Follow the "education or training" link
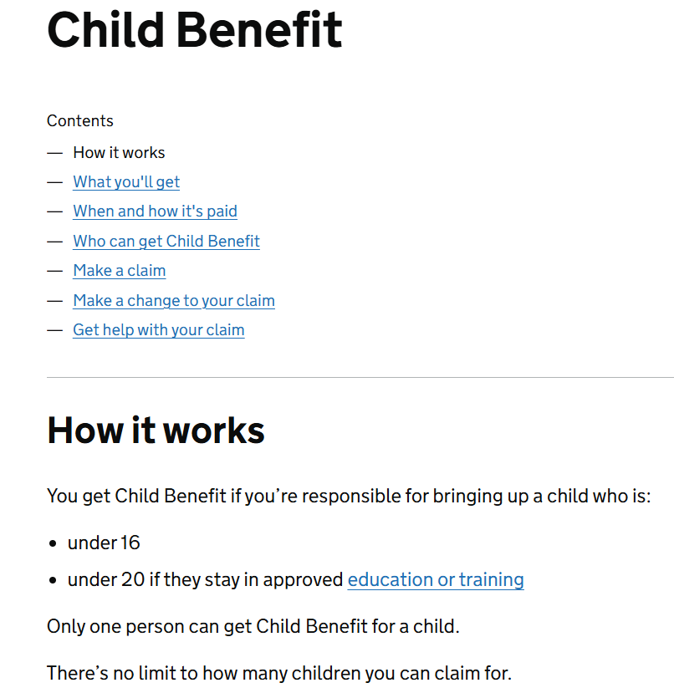 point(436,580)
